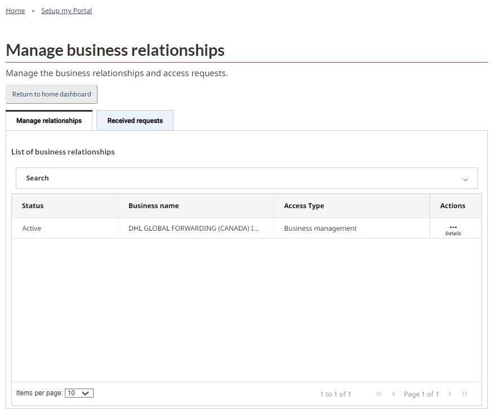Go to the next page of results
The width and height of the screenshot is (495, 410).
[449, 394]
